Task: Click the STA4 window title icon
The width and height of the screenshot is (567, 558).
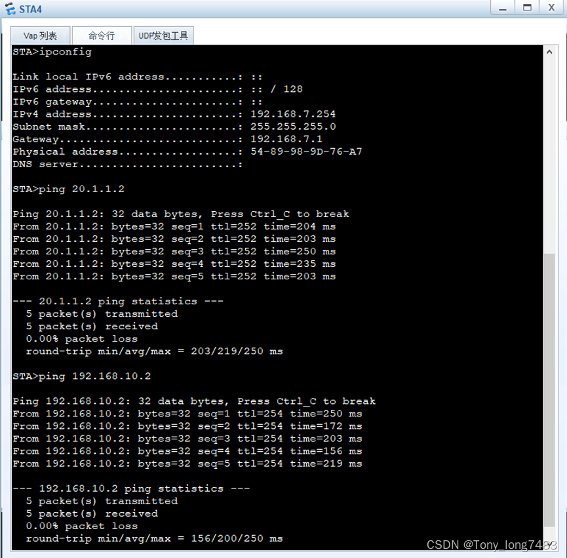Action: point(10,9)
